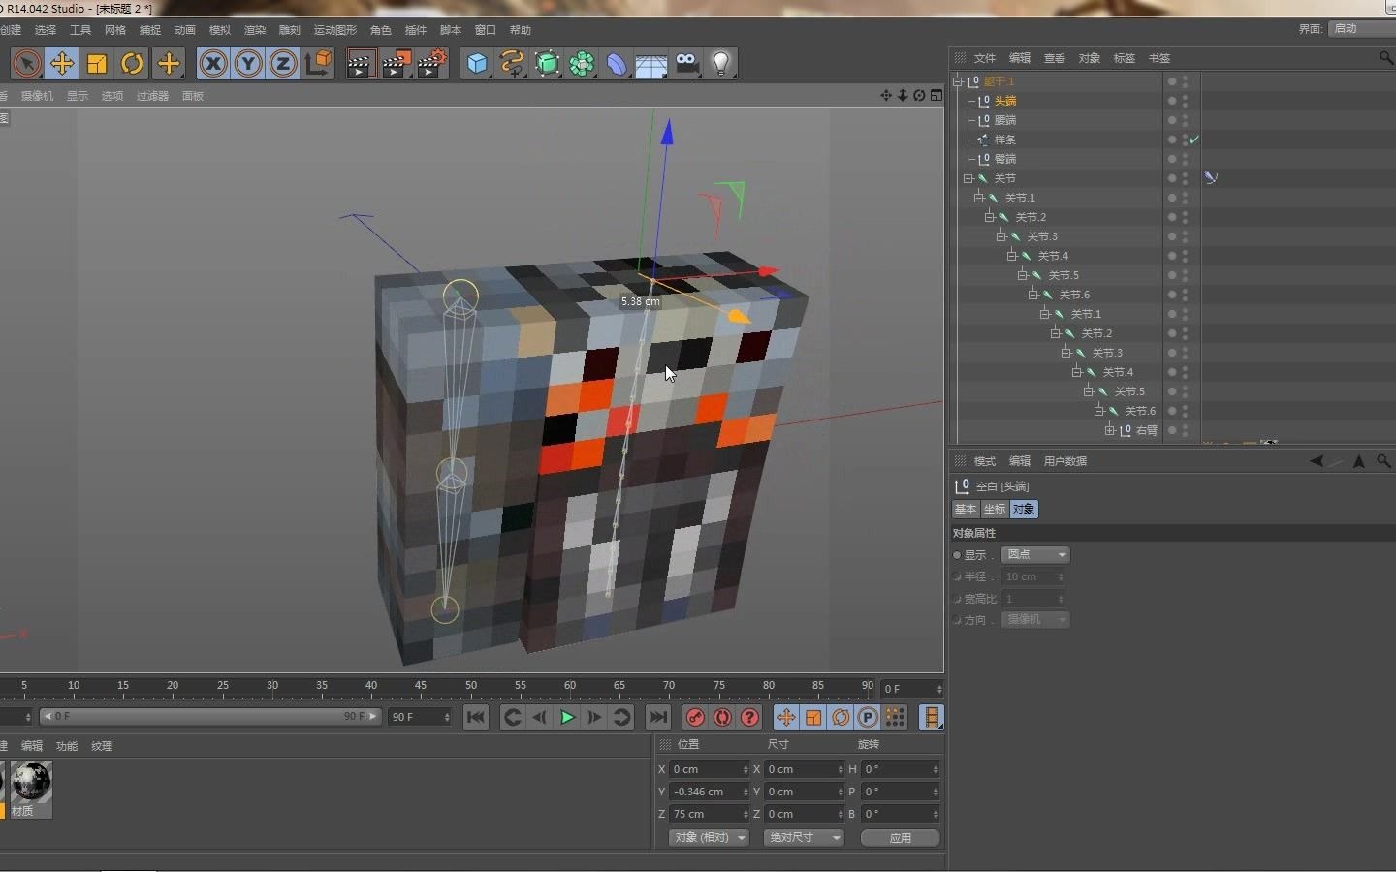The width and height of the screenshot is (1396, 872).
Task: Click the timeline preview range bar
Action: [x=210, y=717]
